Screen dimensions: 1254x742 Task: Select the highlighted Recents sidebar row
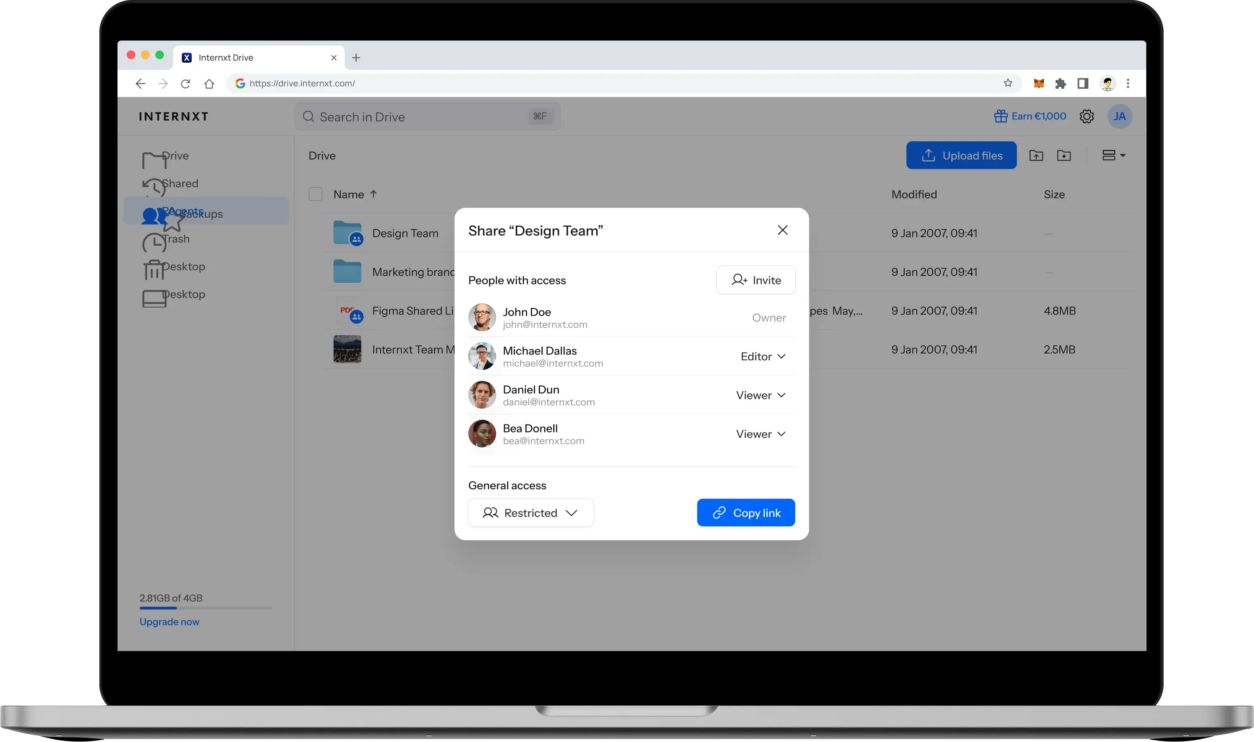[x=206, y=211]
